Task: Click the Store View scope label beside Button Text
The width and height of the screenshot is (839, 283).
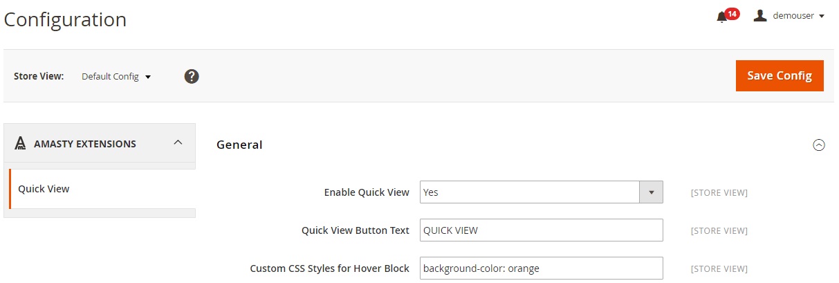Action: click(719, 230)
